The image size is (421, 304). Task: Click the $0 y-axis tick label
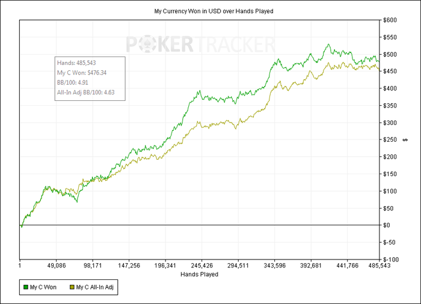(x=387, y=225)
